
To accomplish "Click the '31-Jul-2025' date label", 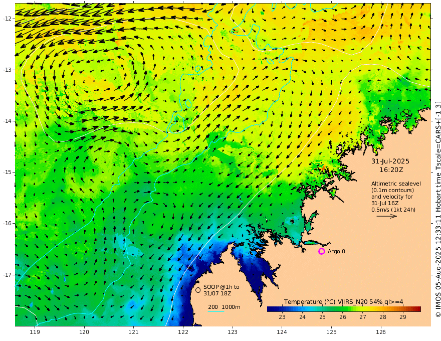I will pyautogui.click(x=390, y=161).
